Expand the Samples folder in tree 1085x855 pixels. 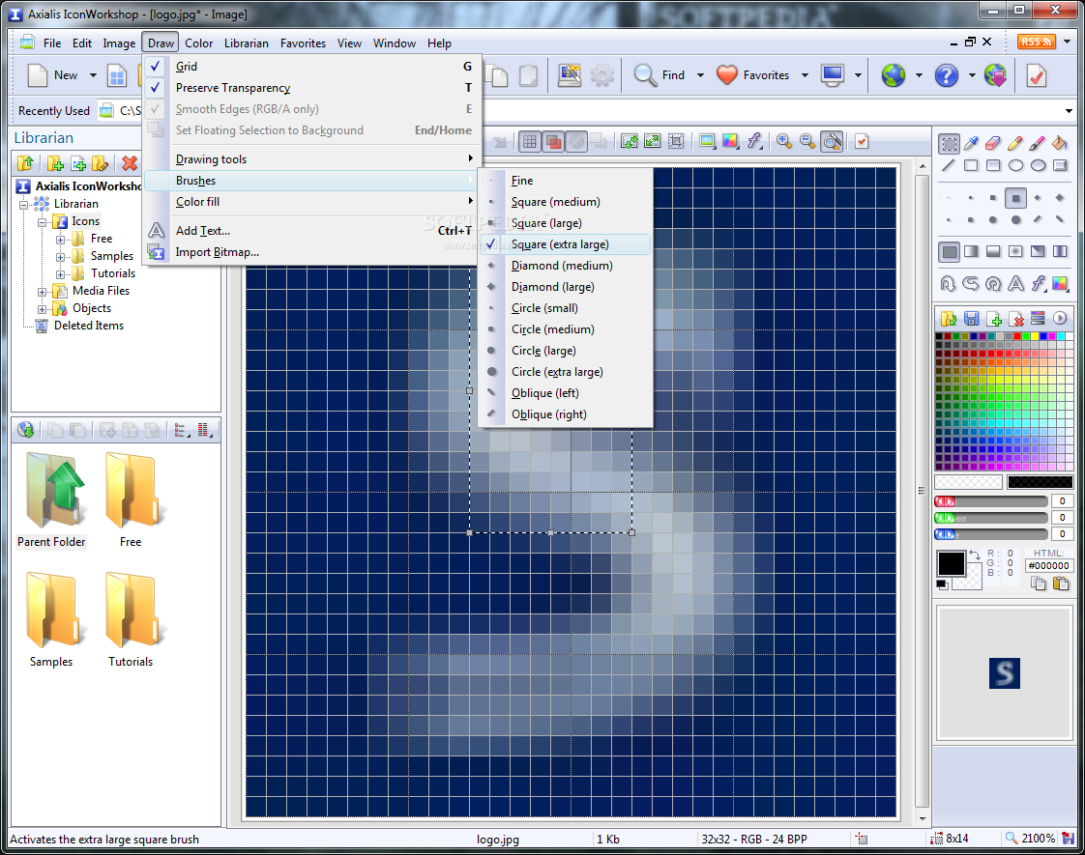[x=60, y=256]
